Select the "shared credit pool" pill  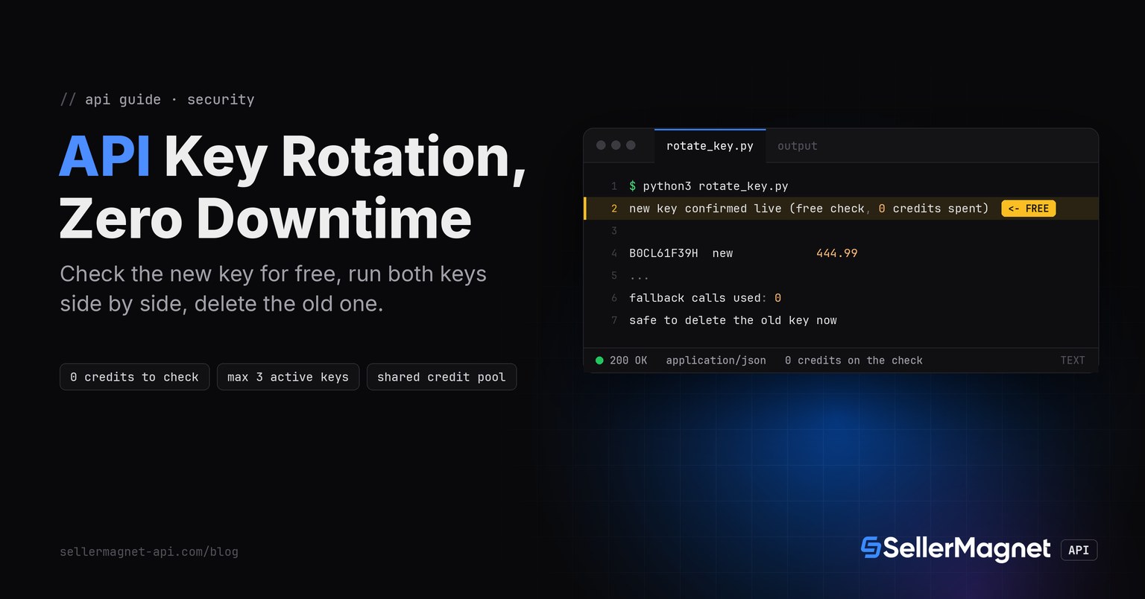[441, 377]
